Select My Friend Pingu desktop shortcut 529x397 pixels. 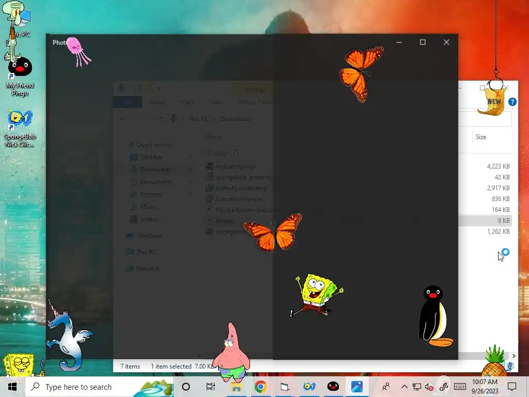(20, 78)
